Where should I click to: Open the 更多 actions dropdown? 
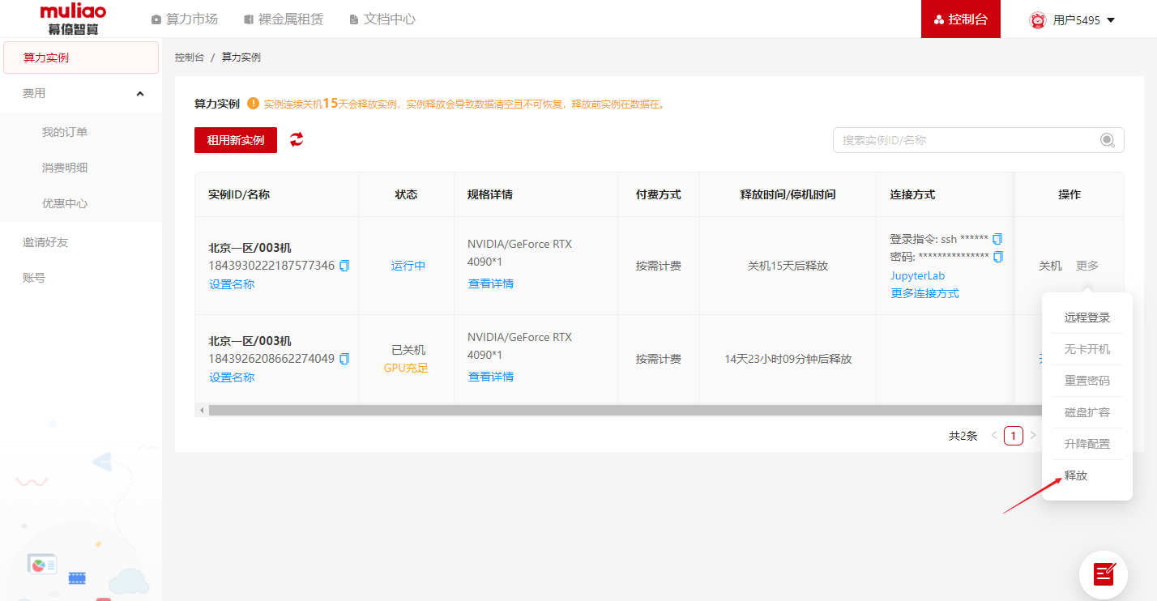(x=1087, y=266)
